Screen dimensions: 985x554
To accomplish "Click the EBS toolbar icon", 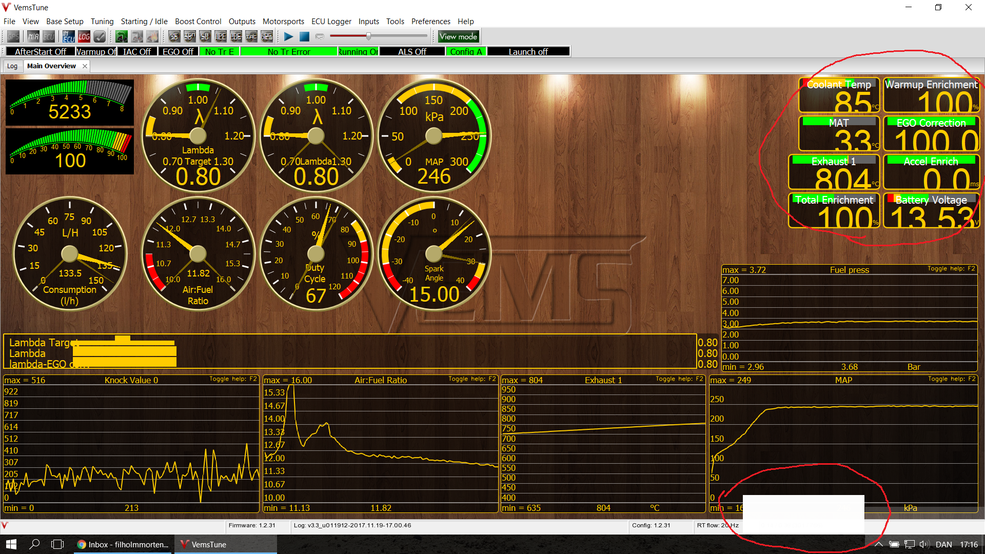I will pyautogui.click(x=236, y=36).
